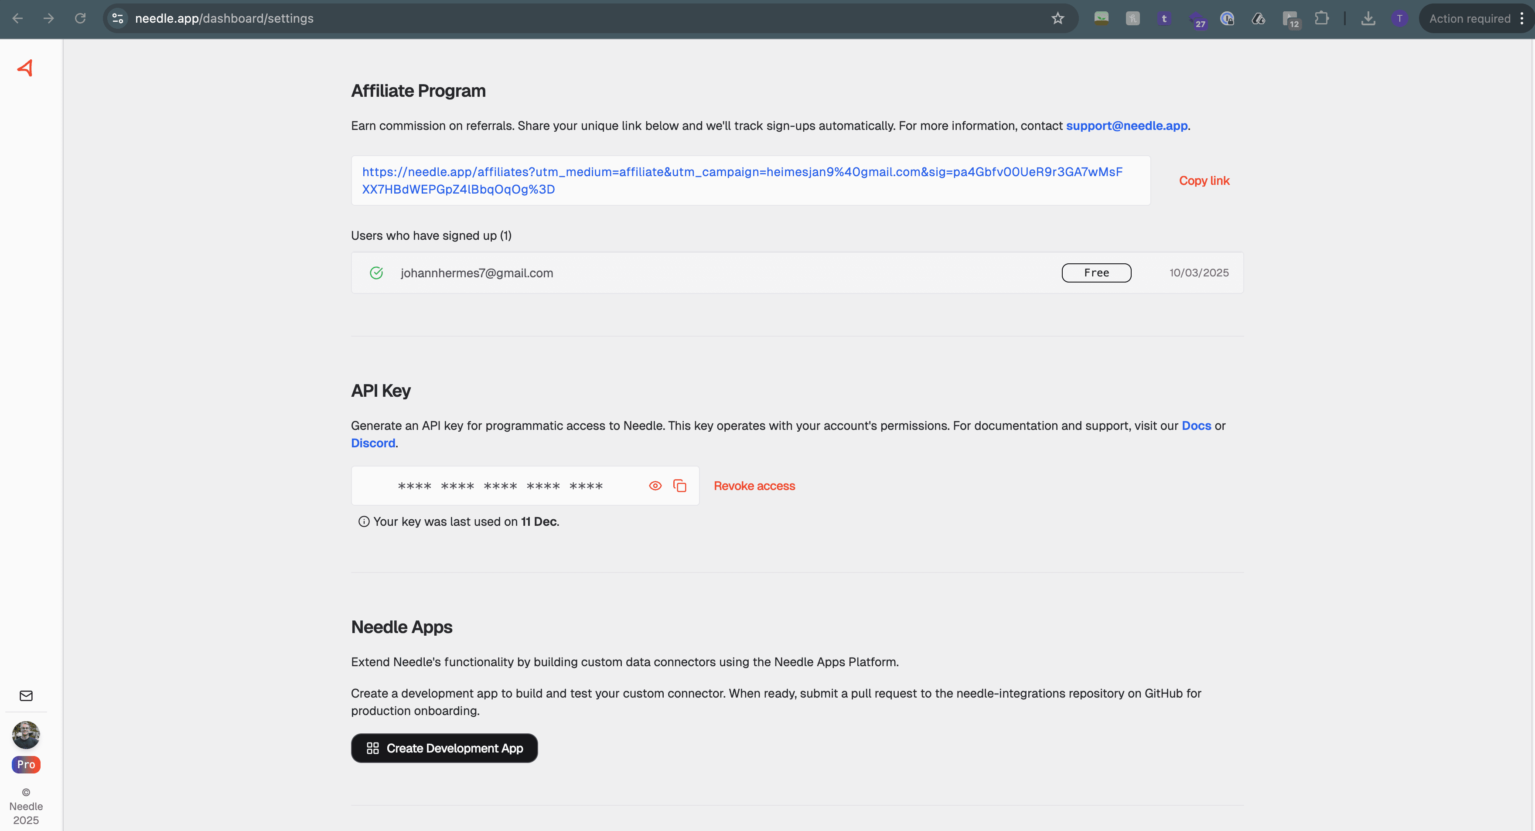Screen dimensions: 1535x831
Task: Open the Discord link in the API Key section
Action: (x=372, y=443)
